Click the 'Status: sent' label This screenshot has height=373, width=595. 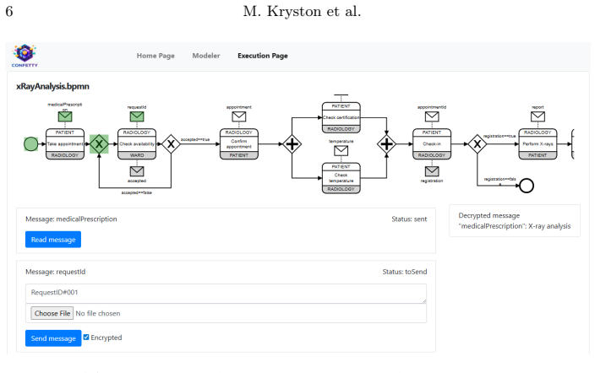click(x=409, y=219)
